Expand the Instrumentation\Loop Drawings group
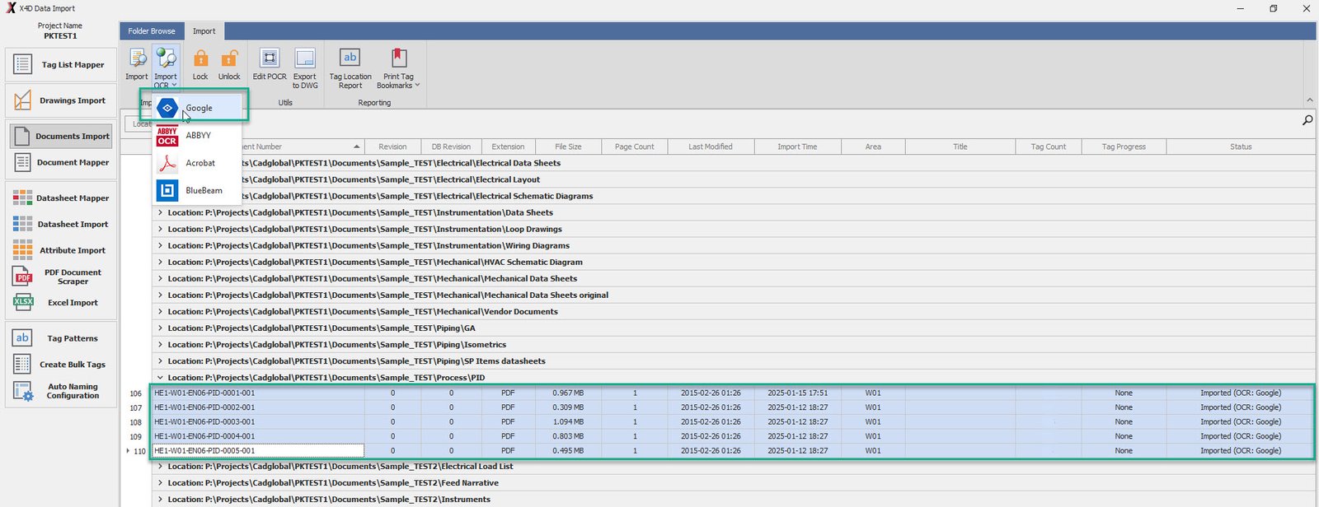The width and height of the screenshot is (1319, 507). 160,230
